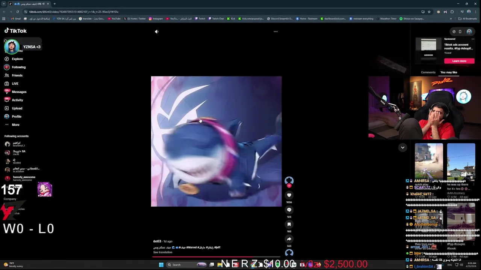
Task: Open the Instagram bookmark
Action: click(x=156, y=19)
